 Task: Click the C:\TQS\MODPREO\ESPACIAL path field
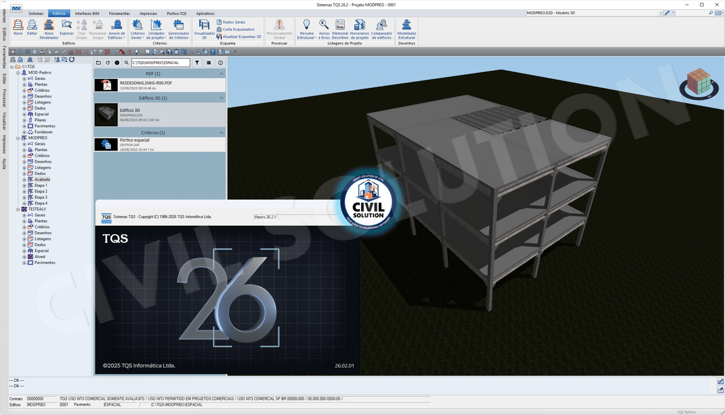coord(161,63)
